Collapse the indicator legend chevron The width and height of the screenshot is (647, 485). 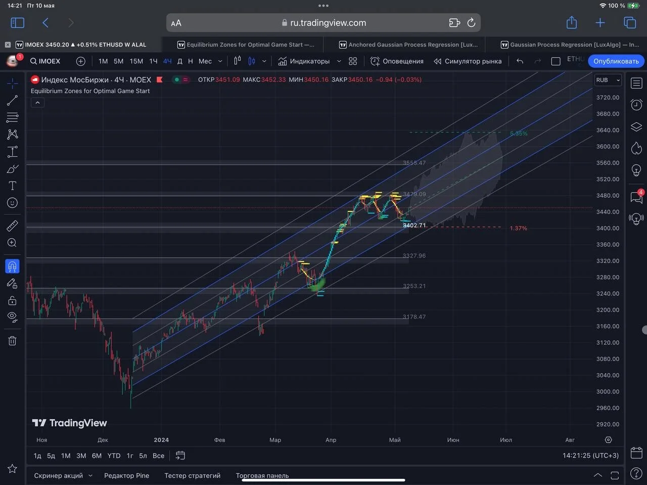click(37, 103)
